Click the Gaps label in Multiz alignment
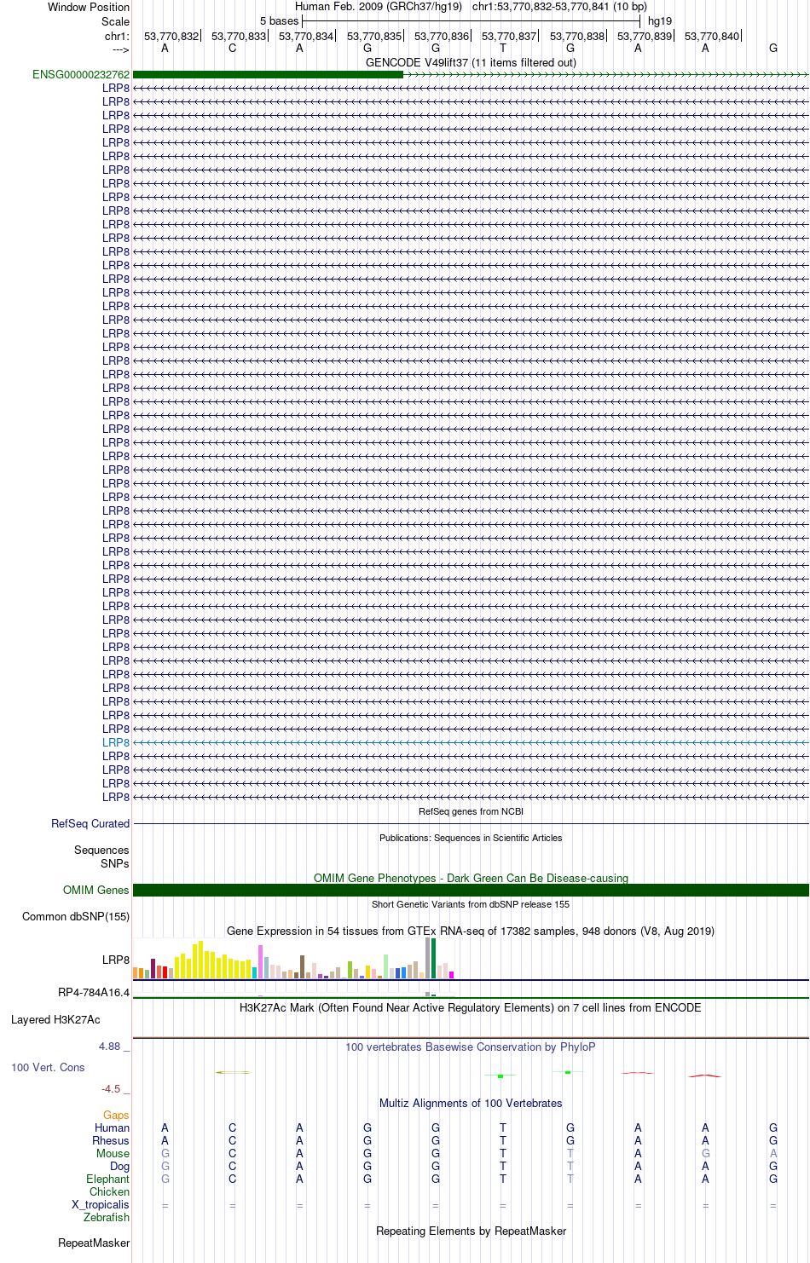 116,1116
